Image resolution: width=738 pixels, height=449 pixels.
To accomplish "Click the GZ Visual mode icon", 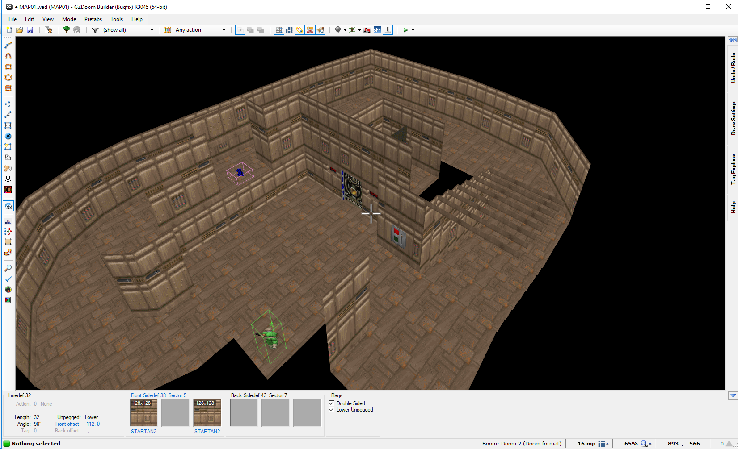I will coord(8,206).
